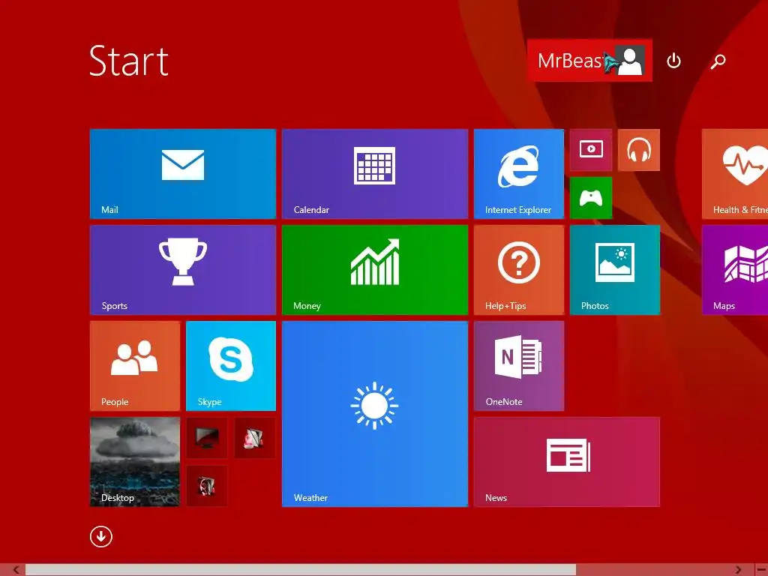Open the People tile
The width and height of the screenshot is (768, 576).
[135, 366]
